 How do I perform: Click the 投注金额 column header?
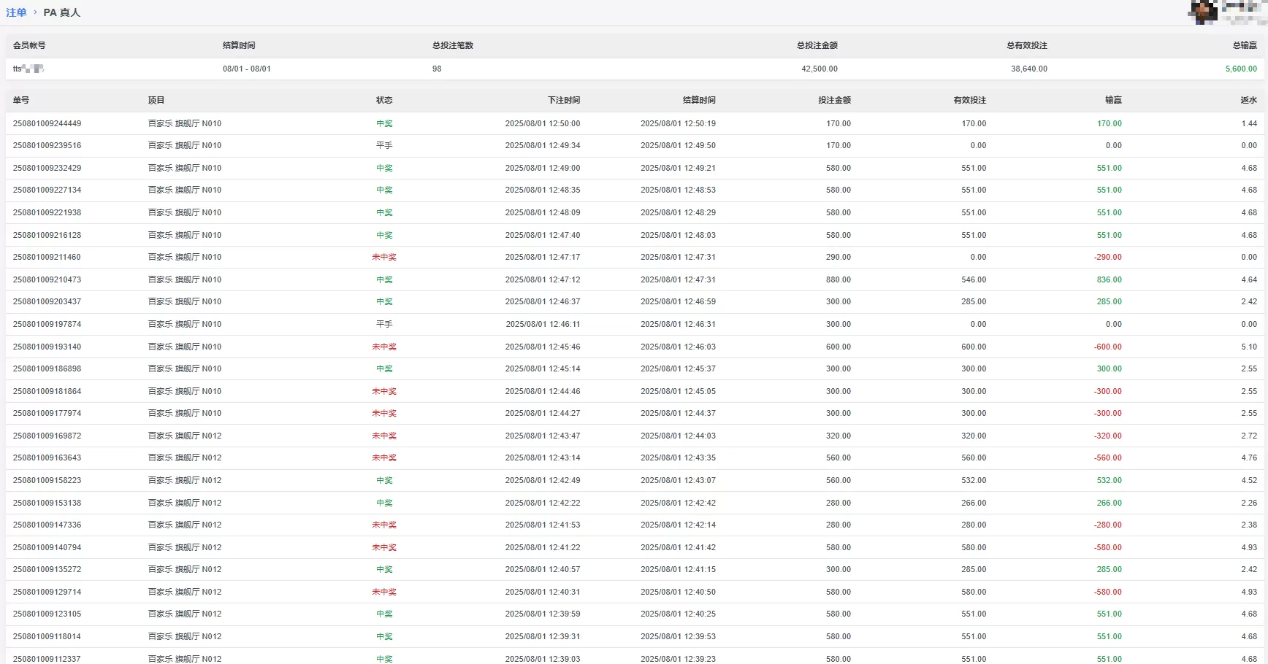tap(834, 100)
